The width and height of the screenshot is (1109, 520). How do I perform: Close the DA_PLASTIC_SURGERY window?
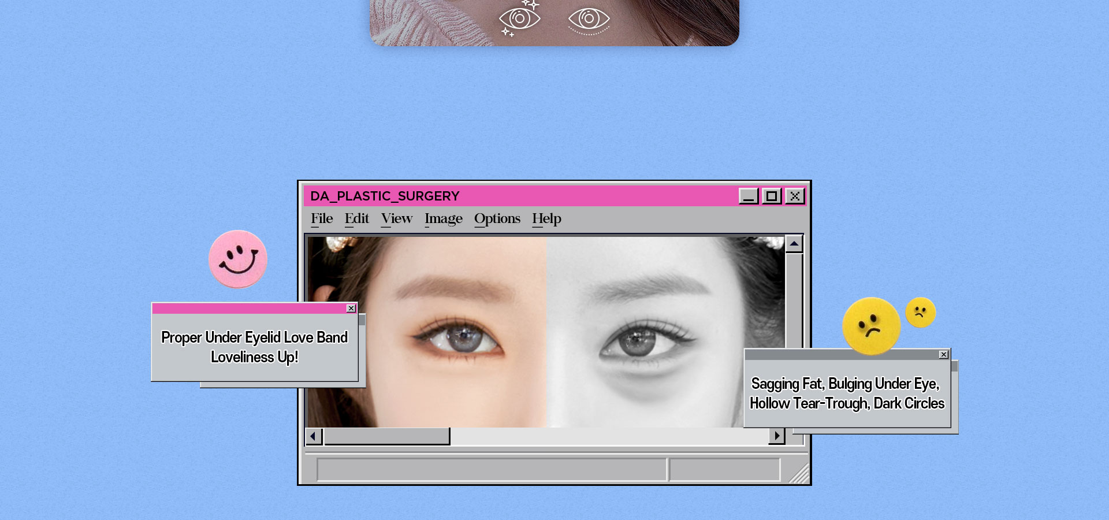795,196
